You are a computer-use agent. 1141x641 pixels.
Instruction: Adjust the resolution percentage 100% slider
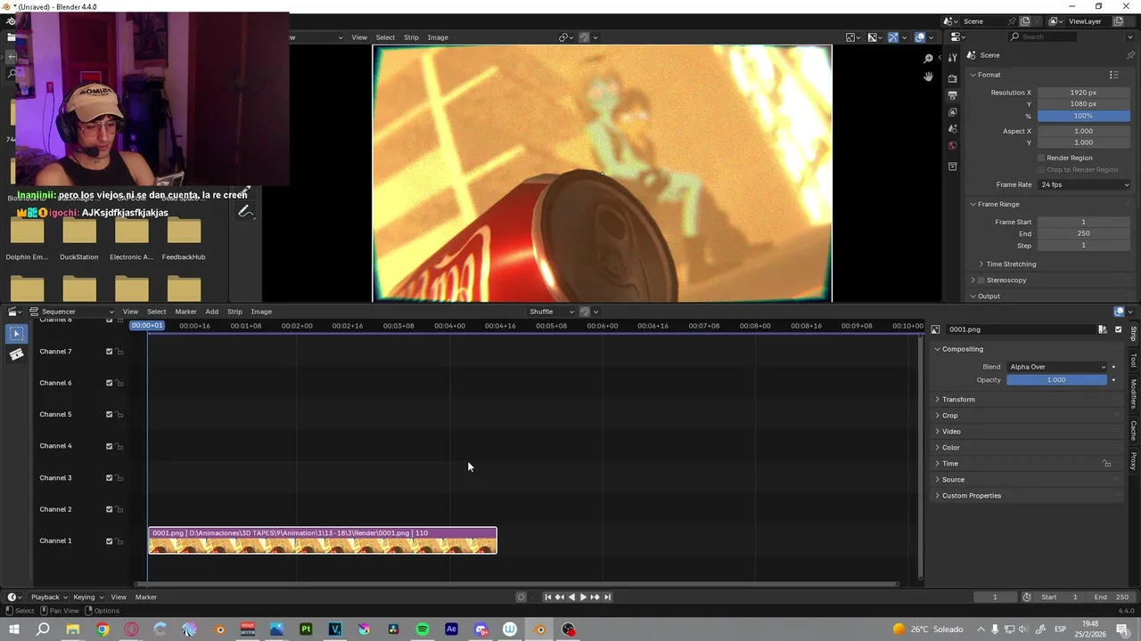(1084, 116)
